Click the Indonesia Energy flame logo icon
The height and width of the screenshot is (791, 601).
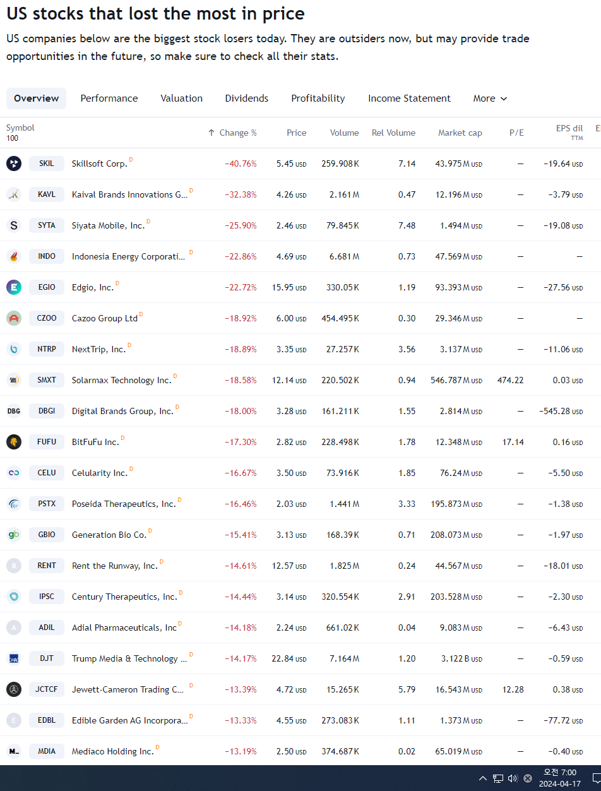14,256
